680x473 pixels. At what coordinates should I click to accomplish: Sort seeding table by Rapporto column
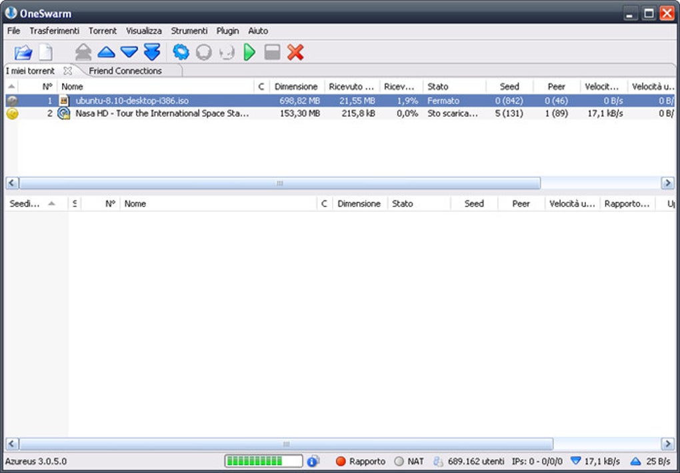(627, 204)
